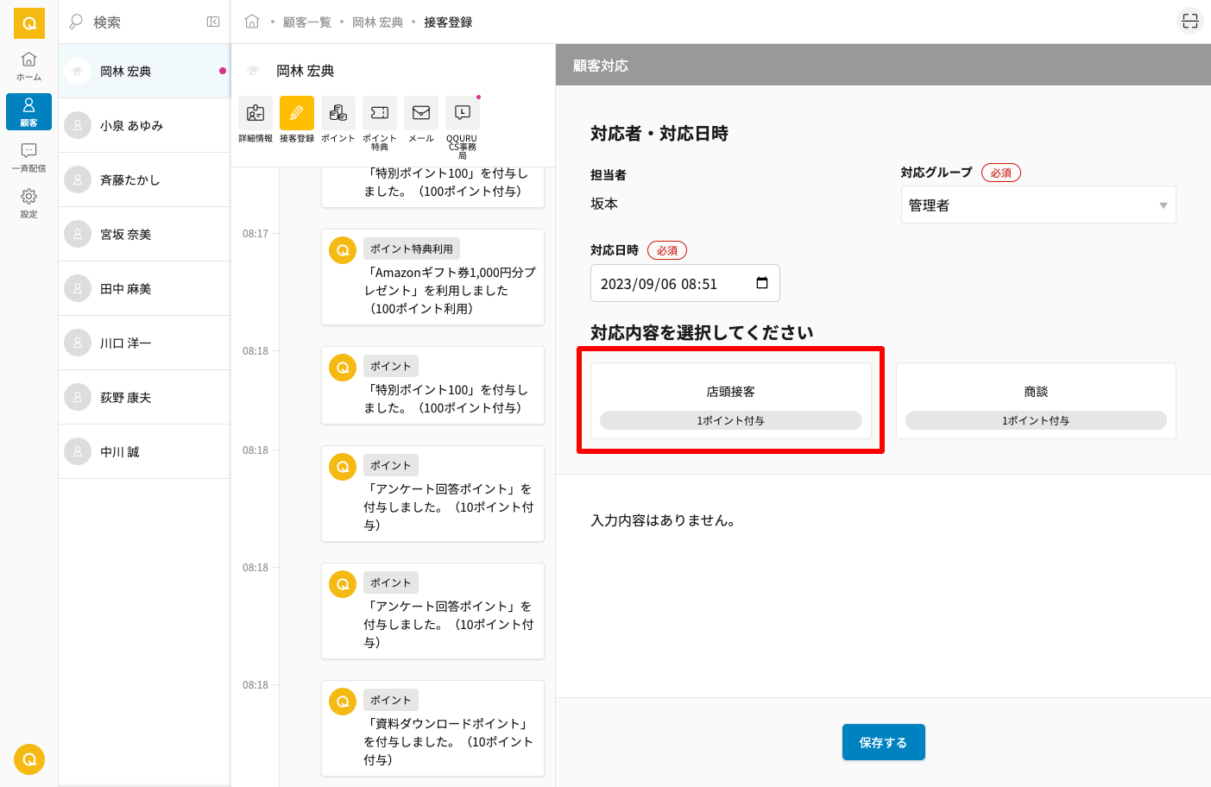Image resolution: width=1211 pixels, height=787 pixels.
Task: Follow the 顧客一覧 breadcrumb link
Action: (307, 22)
